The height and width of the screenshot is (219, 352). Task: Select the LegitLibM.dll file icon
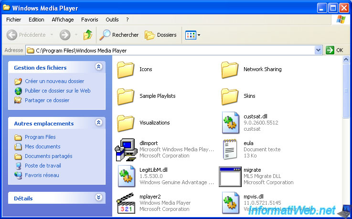coord(127,176)
